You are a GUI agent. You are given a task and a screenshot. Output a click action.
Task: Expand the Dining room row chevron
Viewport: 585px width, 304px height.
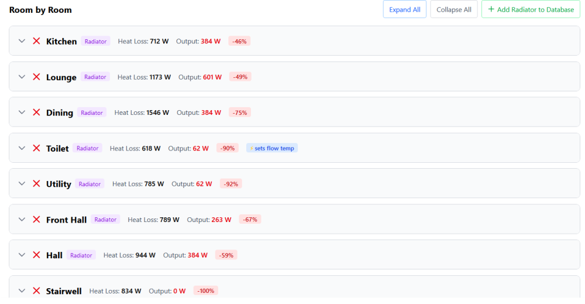tap(22, 112)
